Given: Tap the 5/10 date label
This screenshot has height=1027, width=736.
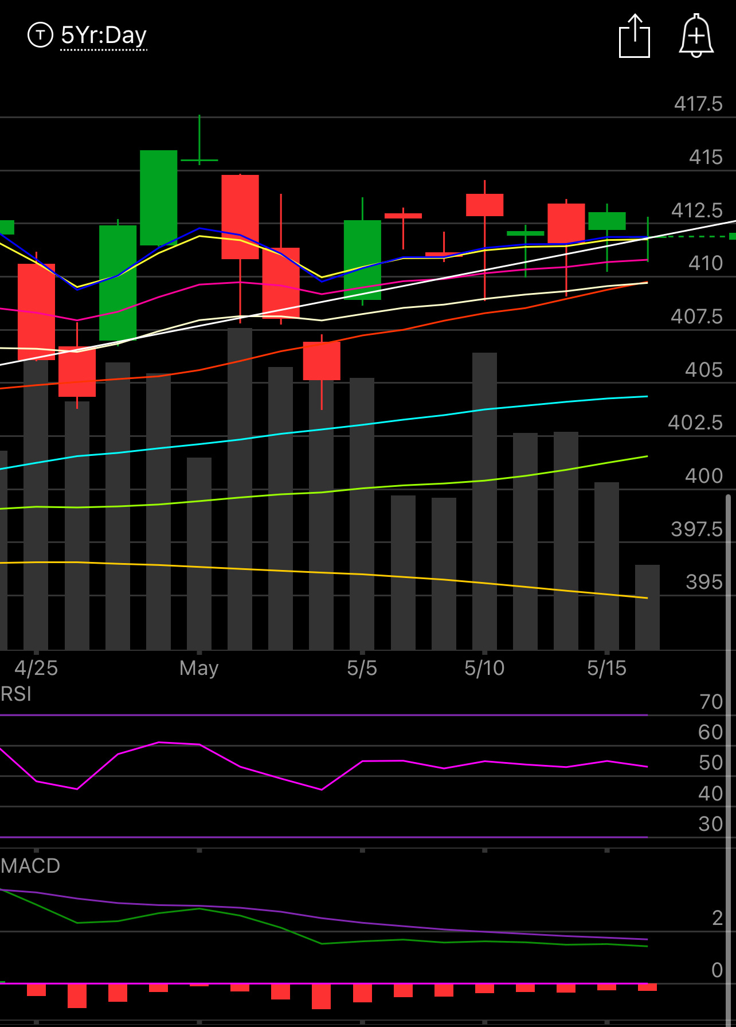Looking at the screenshot, I should point(484,668).
